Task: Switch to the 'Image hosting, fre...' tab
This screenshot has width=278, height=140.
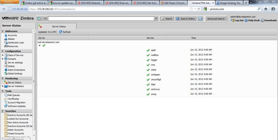Action: pyautogui.click(x=229, y=3)
